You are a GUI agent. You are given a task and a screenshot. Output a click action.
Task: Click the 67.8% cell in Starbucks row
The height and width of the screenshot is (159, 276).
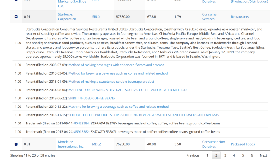(152, 17)
